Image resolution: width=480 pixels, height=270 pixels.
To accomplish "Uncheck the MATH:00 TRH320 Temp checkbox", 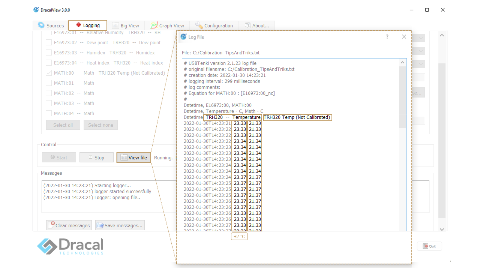I will [x=49, y=73].
